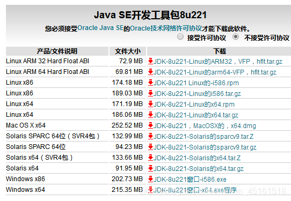Download JDK-8u221窗口-x64.exe link
This screenshot has height=201, width=291.
(195, 190)
